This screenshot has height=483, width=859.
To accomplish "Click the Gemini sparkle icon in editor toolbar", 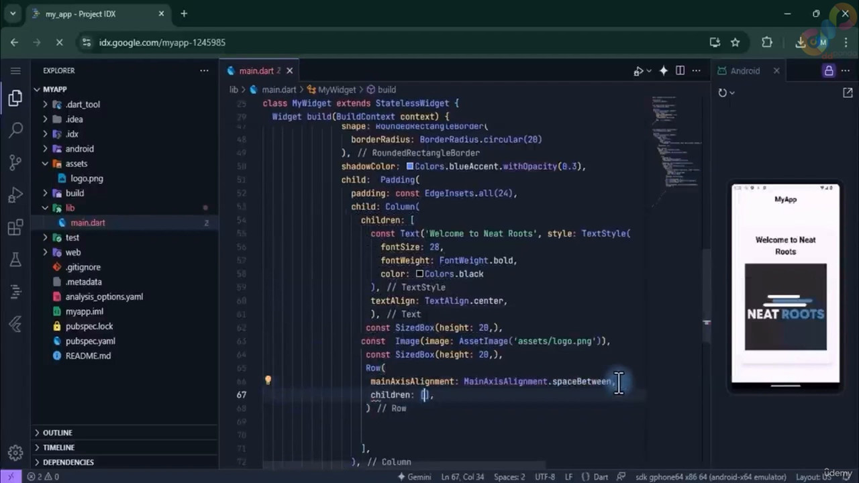I will (663, 70).
